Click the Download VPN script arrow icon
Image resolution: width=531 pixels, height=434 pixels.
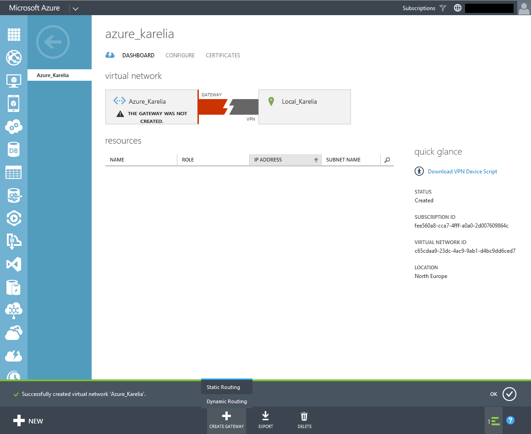(419, 171)
